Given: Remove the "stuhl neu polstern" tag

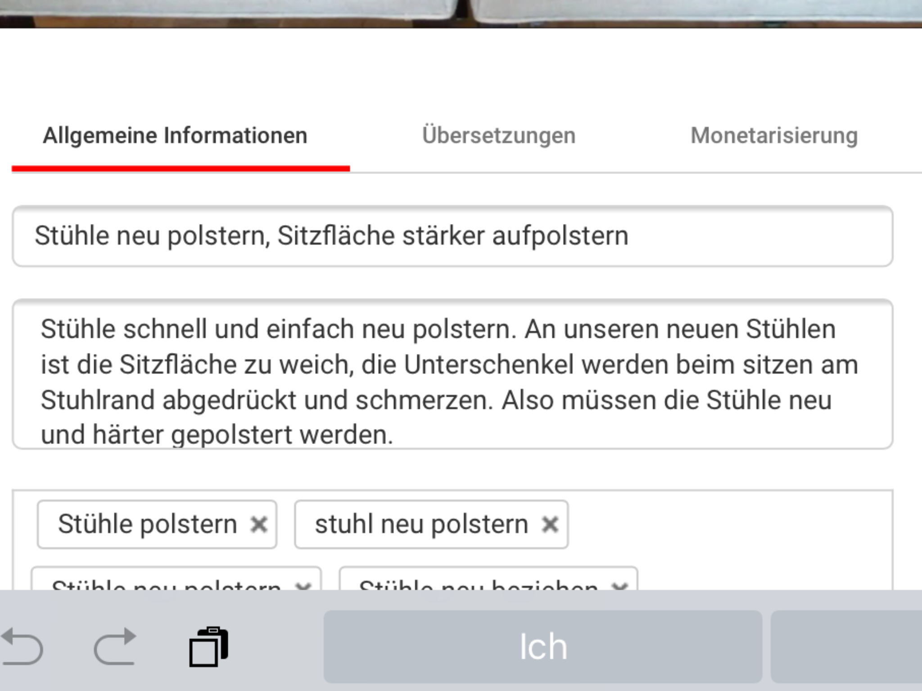Looking at the screenshot, I should pos(550,525).
